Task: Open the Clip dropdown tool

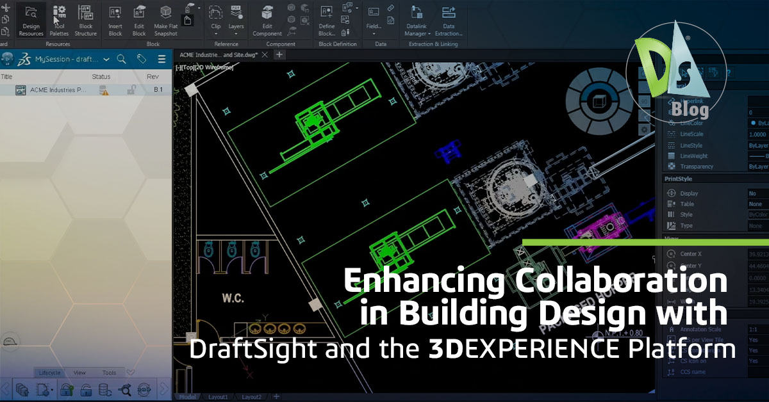Action: [216, 20]
